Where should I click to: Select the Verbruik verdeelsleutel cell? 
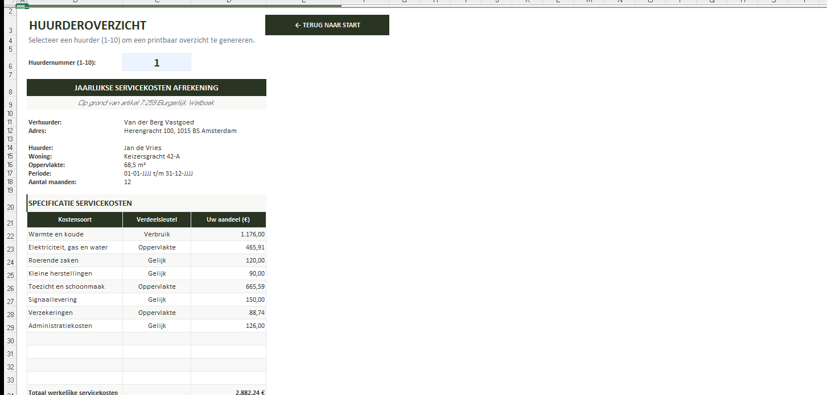(x=157, y=234)
